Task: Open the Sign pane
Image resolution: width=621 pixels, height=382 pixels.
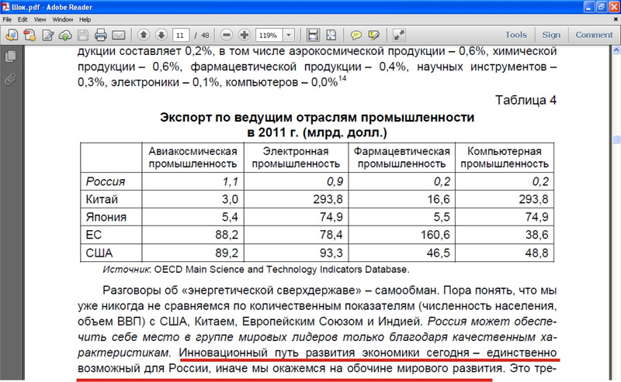Action: pos(551,35)
